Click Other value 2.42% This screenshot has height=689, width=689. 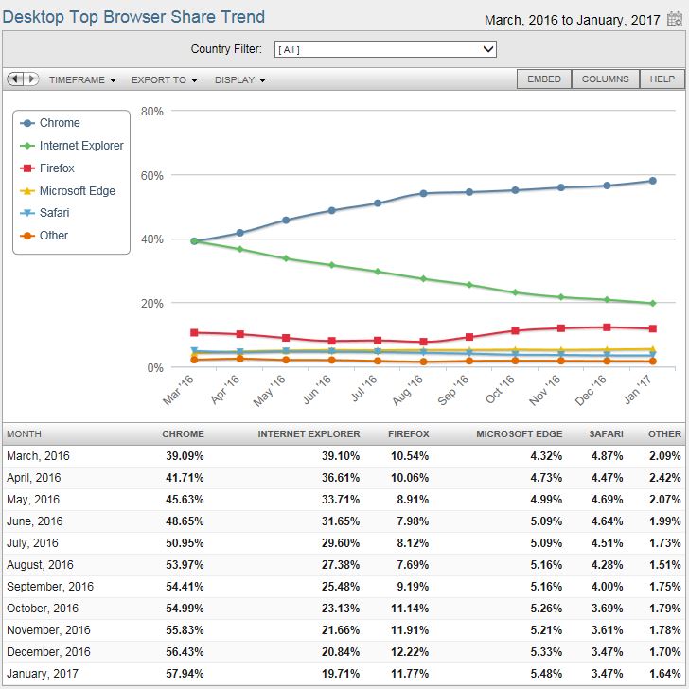665,478
